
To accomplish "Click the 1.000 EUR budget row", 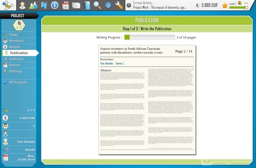I will pyautogui.click(x=19, y=118).
